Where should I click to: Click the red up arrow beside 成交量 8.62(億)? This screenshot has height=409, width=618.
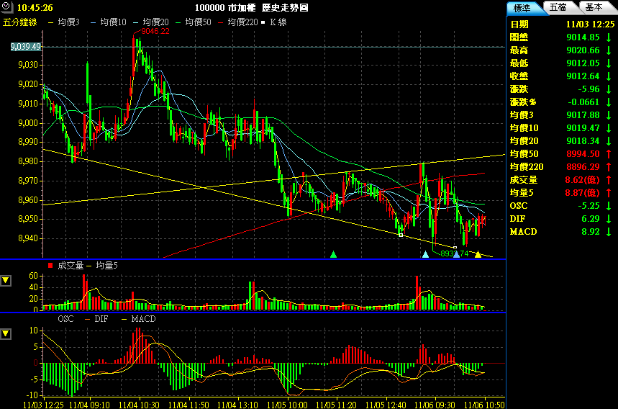(609, 180)
